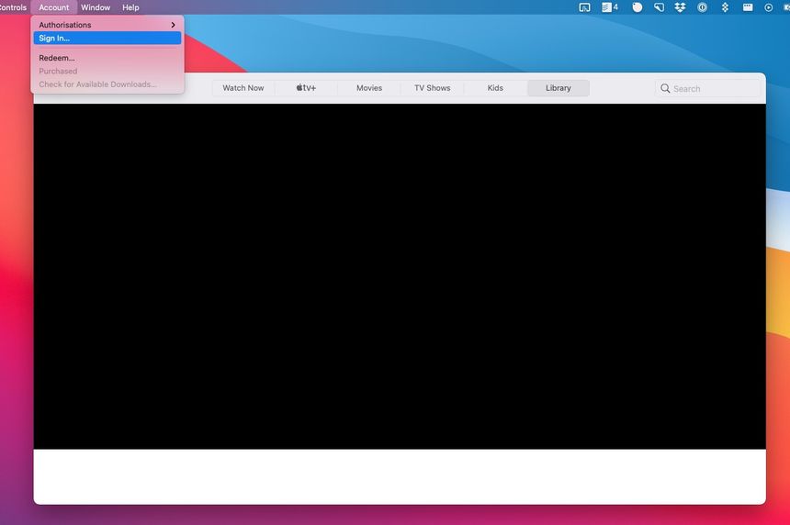Open the Dropbox menu bar icon
The height and width of the screenshot is (525, 790).
pyautogui.click(x=680, y=7)
